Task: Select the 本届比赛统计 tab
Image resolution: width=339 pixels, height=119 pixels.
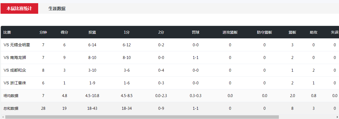Action: tap(19, 8)
